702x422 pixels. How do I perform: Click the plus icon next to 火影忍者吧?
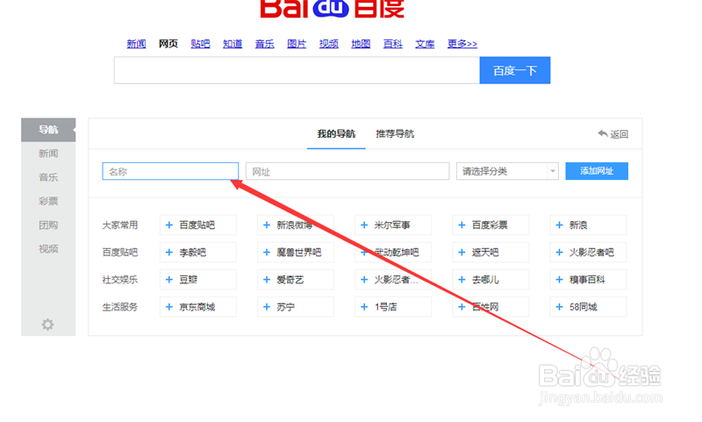[x=560, y=253]
